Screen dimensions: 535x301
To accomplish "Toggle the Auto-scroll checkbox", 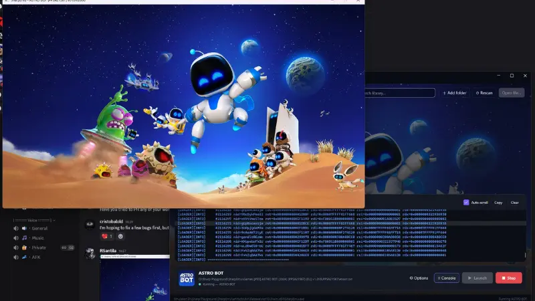I will tap(466, 203).
